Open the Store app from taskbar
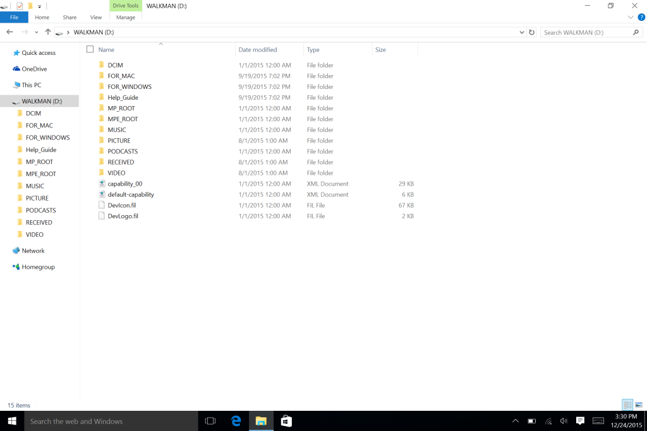This screenshot has width=647, height=431. 286,421
